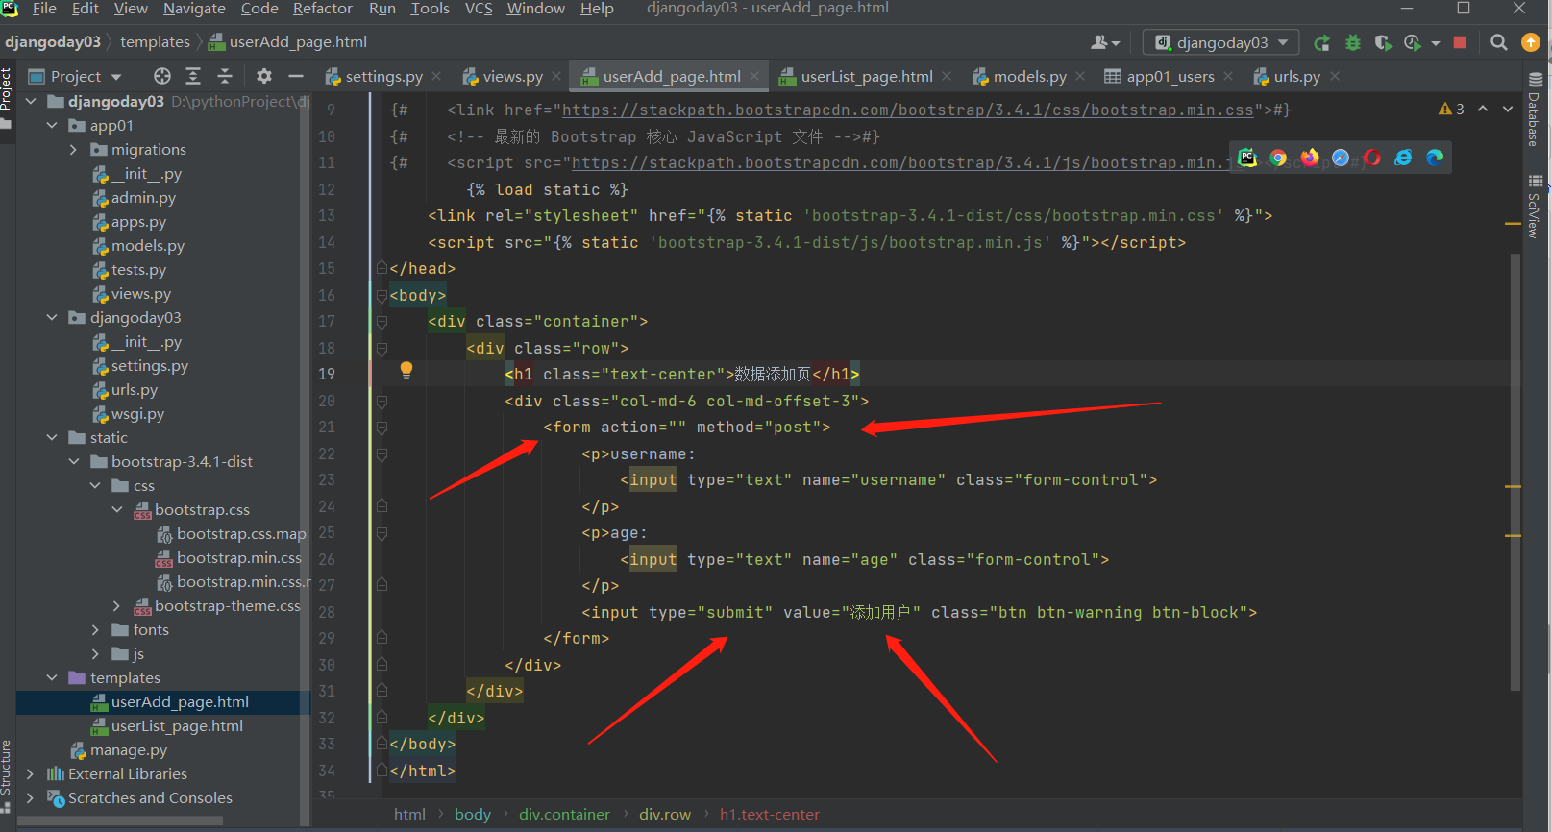Collapse the app01 folder
The width and height of the screenshot is (1552, 832).
[x=52, y=126]
